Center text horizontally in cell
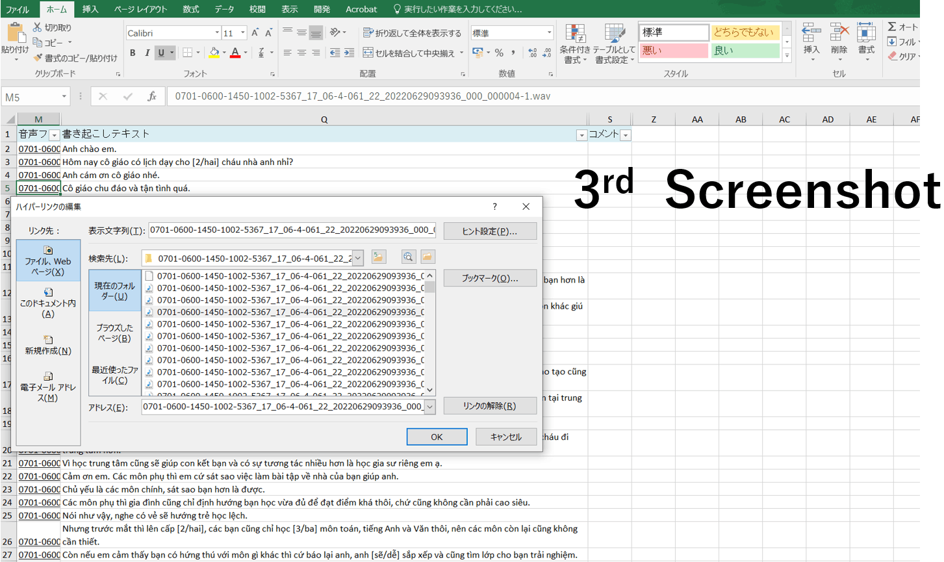This screenshot has height=562, width=944. coord(301,53)
